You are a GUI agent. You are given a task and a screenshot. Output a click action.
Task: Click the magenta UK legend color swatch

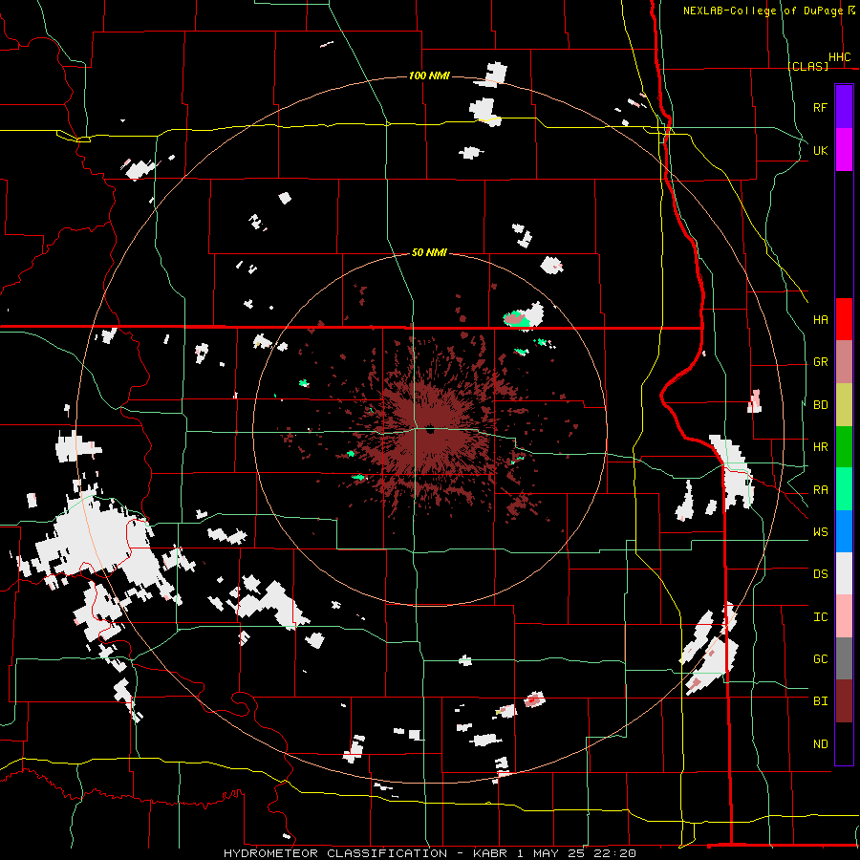coord(844,150)
